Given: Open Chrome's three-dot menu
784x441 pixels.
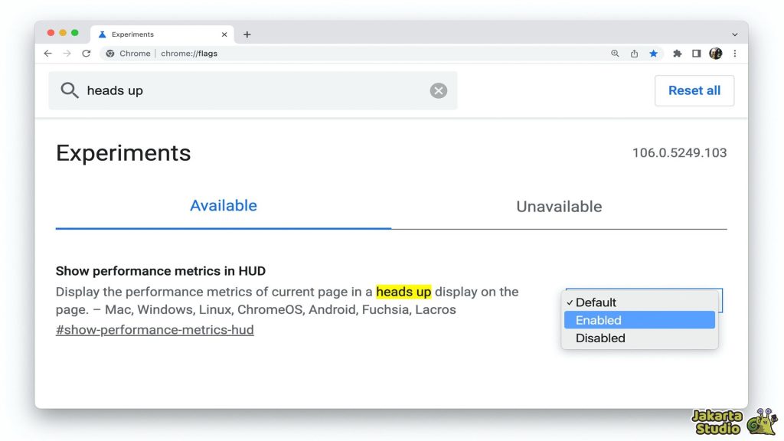Looking at the screenshot, I should tap(735, 54).
